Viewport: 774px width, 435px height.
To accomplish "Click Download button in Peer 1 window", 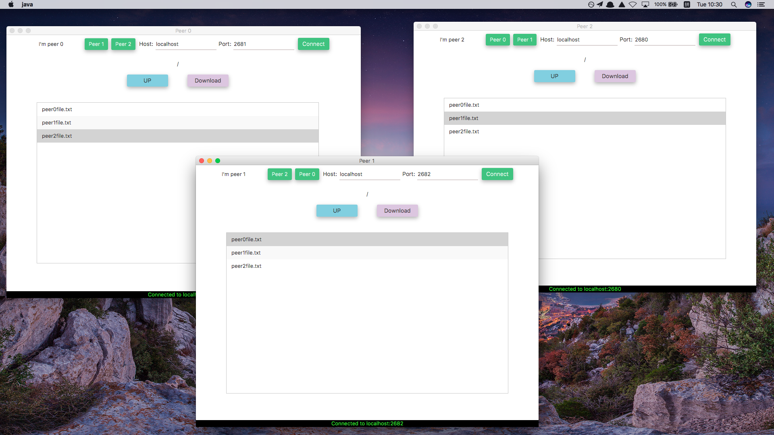I will point(397,211).
